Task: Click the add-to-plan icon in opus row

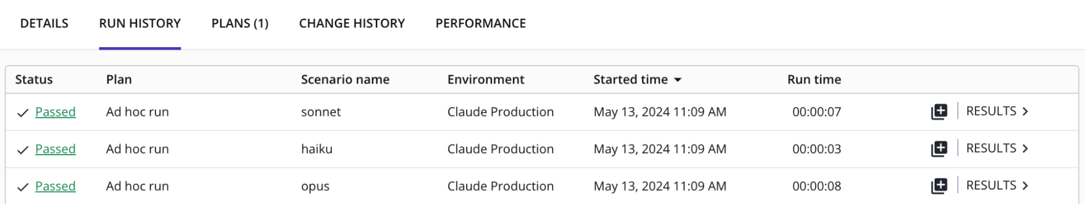Action: point(939,186)
